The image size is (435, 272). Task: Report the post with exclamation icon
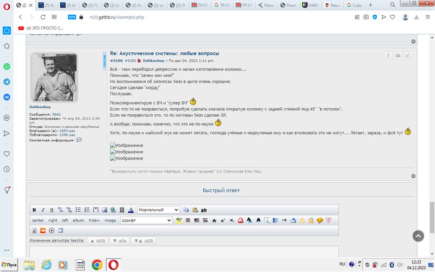coord(388,55)
